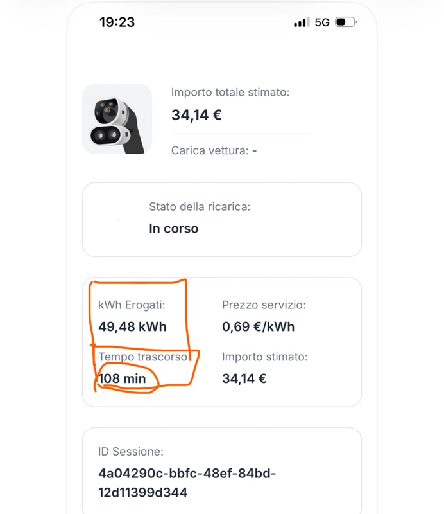Tap the battery icon in status bar
The width and height of the screenshot is (444, 514).
[346, 22]
